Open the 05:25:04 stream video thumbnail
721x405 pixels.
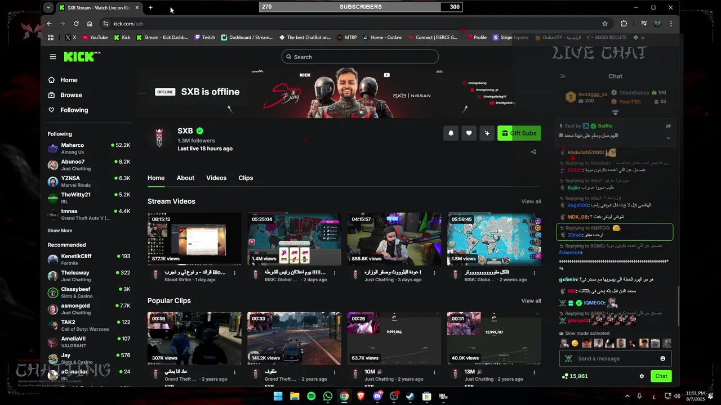(294, 239)
